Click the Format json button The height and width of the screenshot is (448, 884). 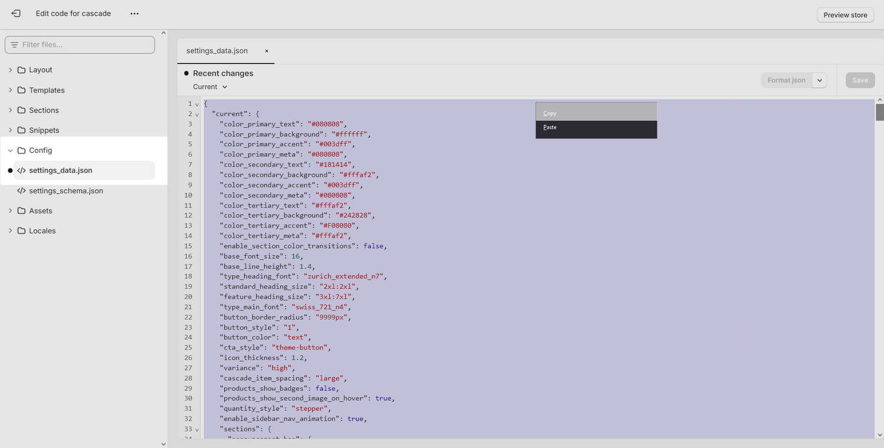[x=786, y=80]
